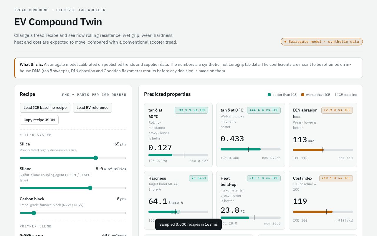This screenshot has height=236, width=377.
Task: Click the 'ICE baseline' legend marker
Action: pyautogui.click(x=335, y=95)
